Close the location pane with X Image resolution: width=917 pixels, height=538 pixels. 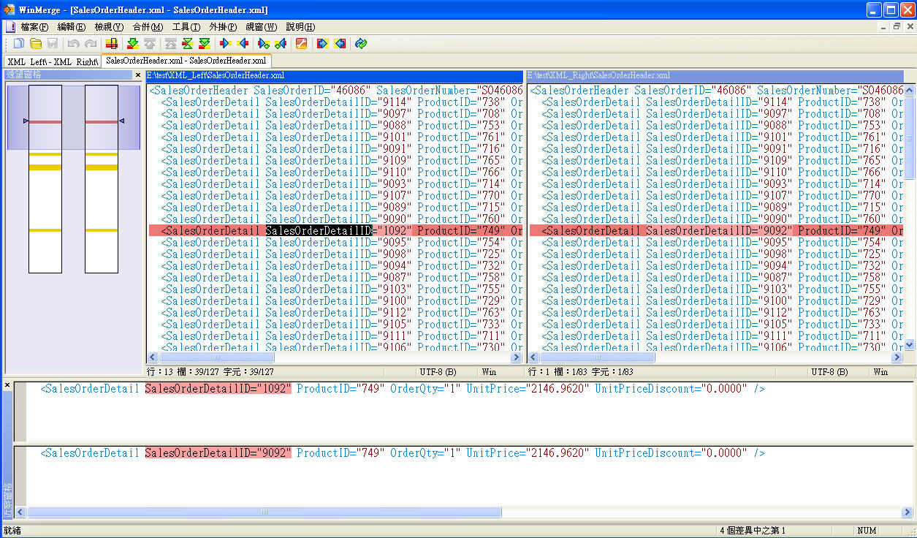click(x=137, y=75)
